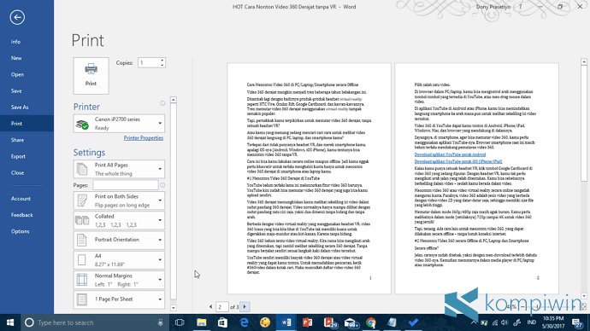Click the Word Help question mark icon
This screenshot has width=590, height=331.
point(521,7)
